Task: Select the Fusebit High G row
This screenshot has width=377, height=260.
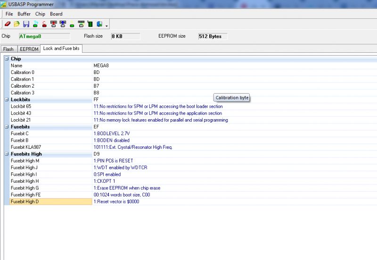Action: (193, 188)
